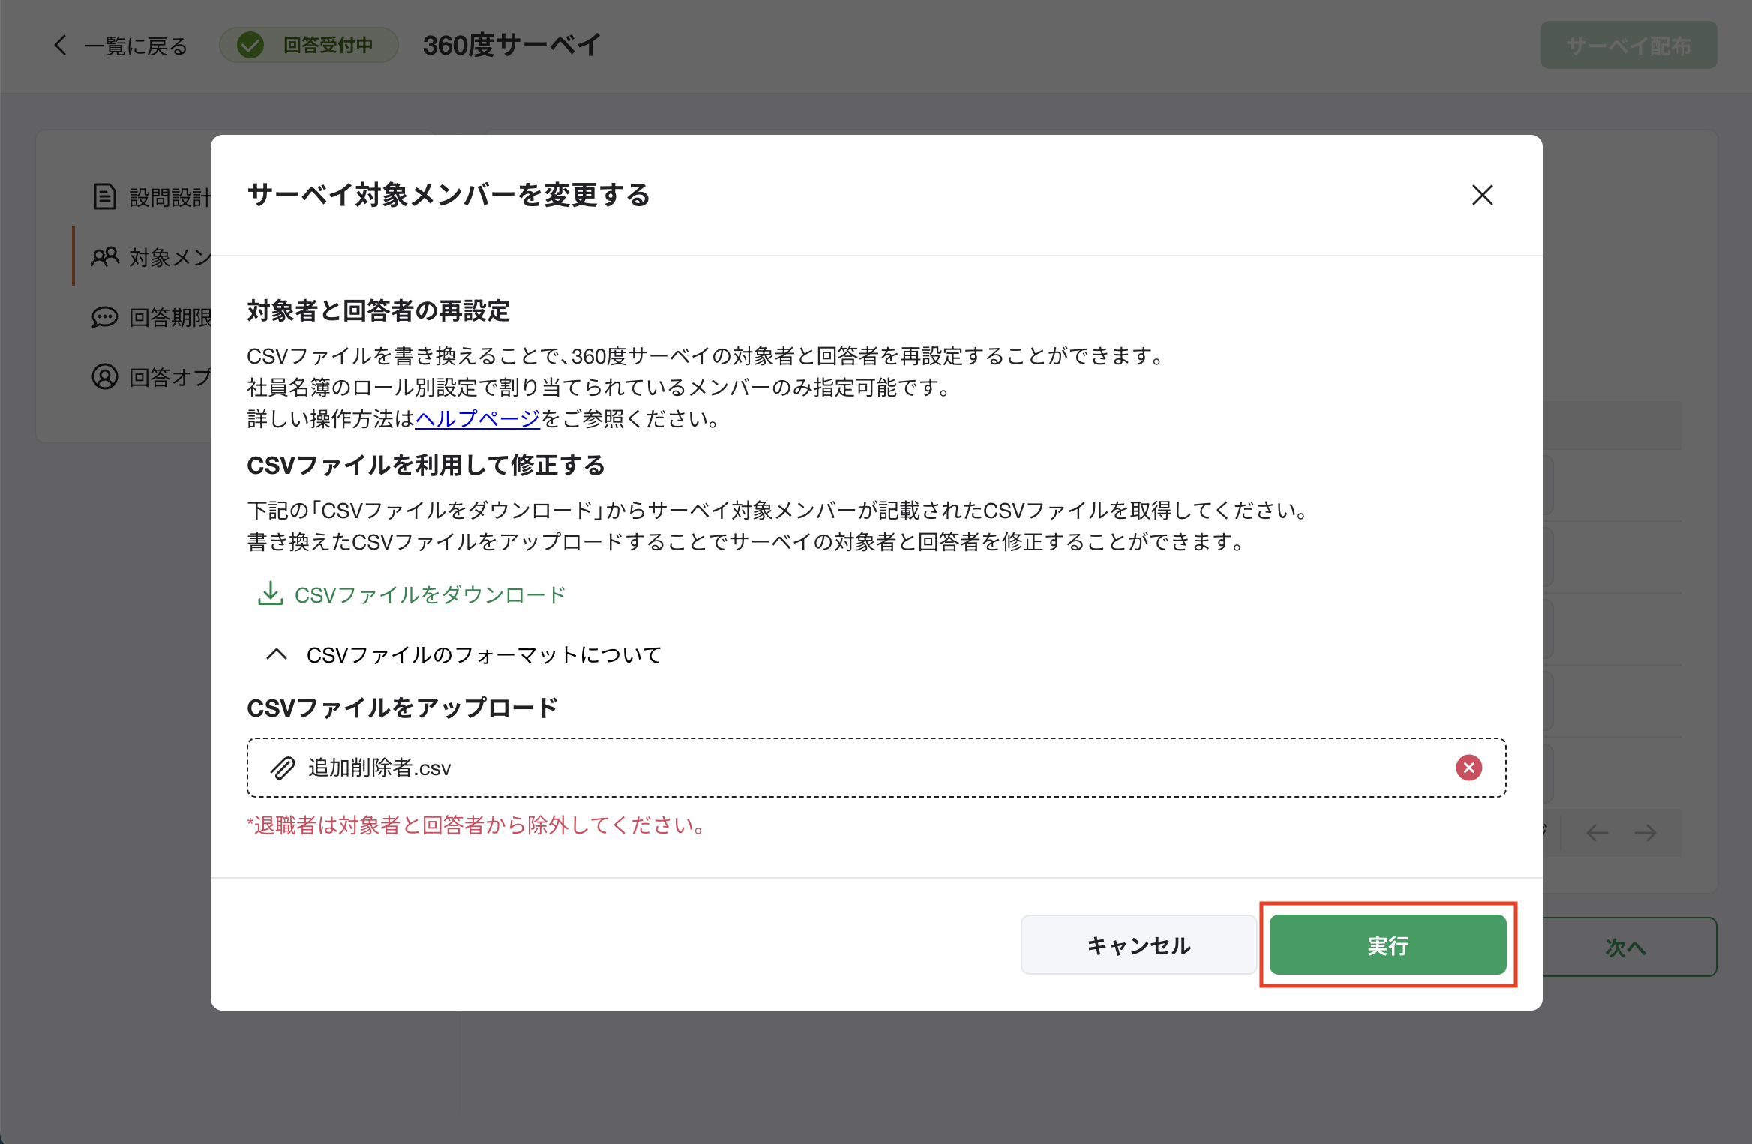This screenshot has width=1752, height=1144.
Task: Close the サーベイ対象メンバーを変更する dialog
Action: pyautogui.click(x=1483, y=195)
